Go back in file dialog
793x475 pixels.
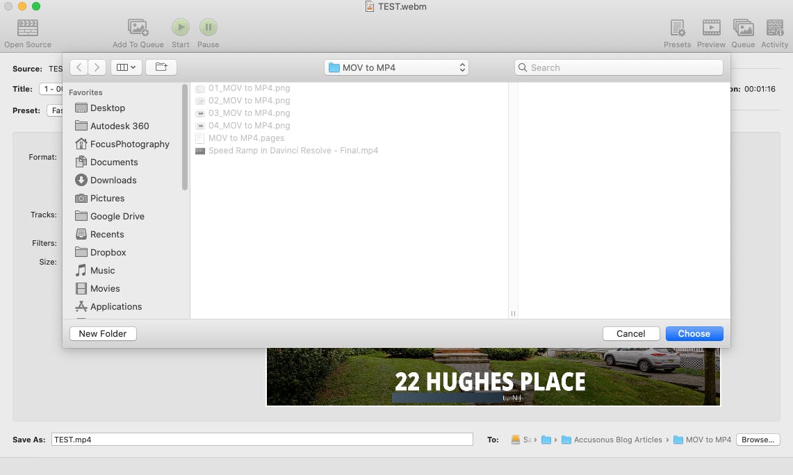[79, 67]
